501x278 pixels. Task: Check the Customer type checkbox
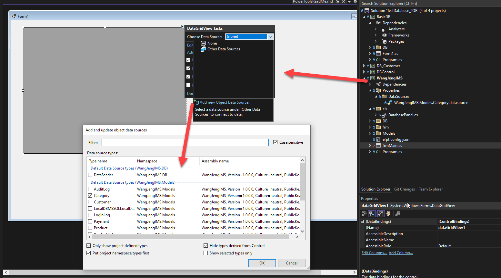pyautogui.click(x=90, y=202)
